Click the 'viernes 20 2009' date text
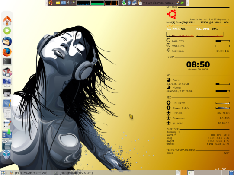Image resolution: width=234 pixels, height=175 pixels. 198,69
